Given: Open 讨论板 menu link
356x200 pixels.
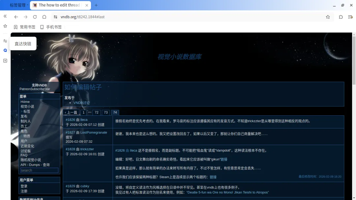Looking at the screenshot, I should click(x=25, y=151).
